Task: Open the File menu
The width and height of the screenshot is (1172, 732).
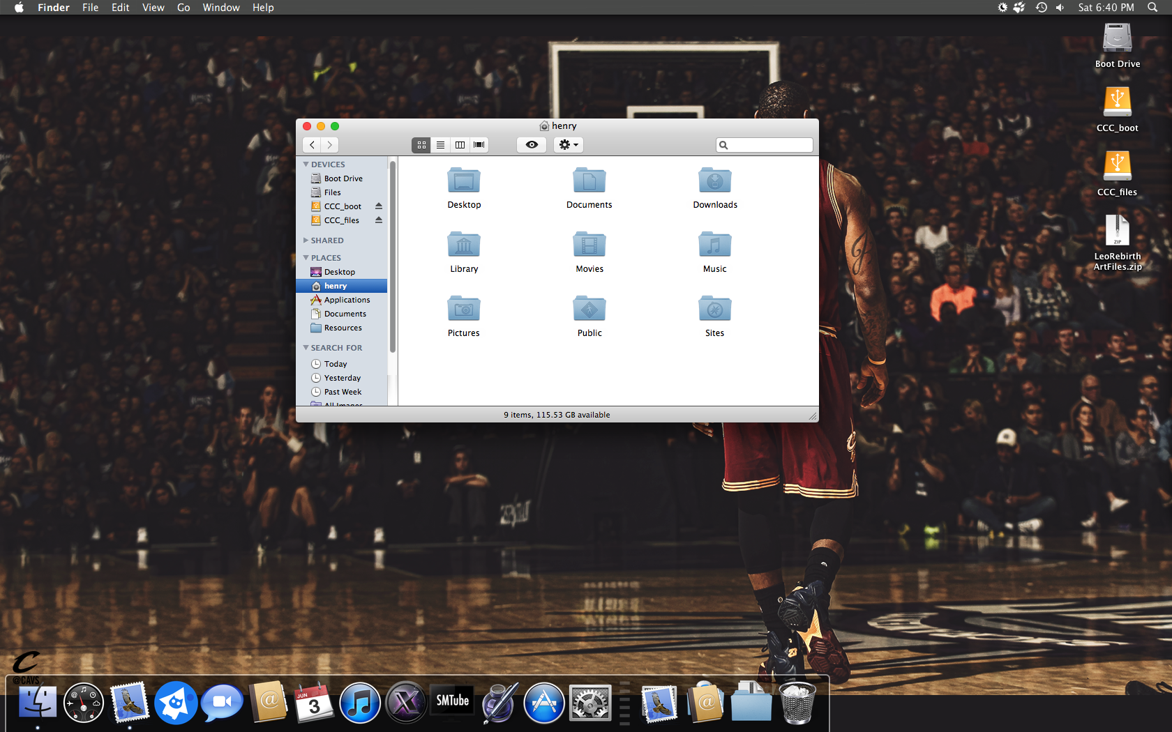Action: [x=90, y=7]
